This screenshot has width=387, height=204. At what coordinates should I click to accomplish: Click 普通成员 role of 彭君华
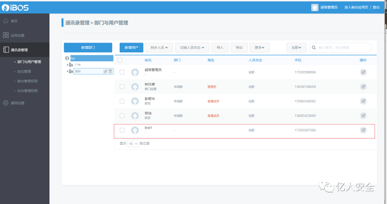(213, 101)
